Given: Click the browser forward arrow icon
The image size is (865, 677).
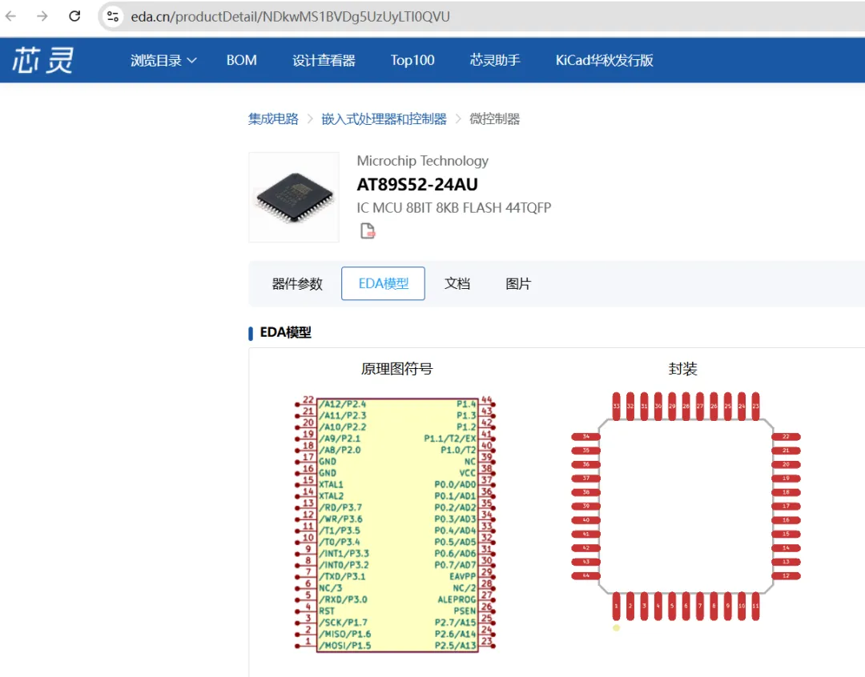Looking at the screenshot, I should 42,16.
